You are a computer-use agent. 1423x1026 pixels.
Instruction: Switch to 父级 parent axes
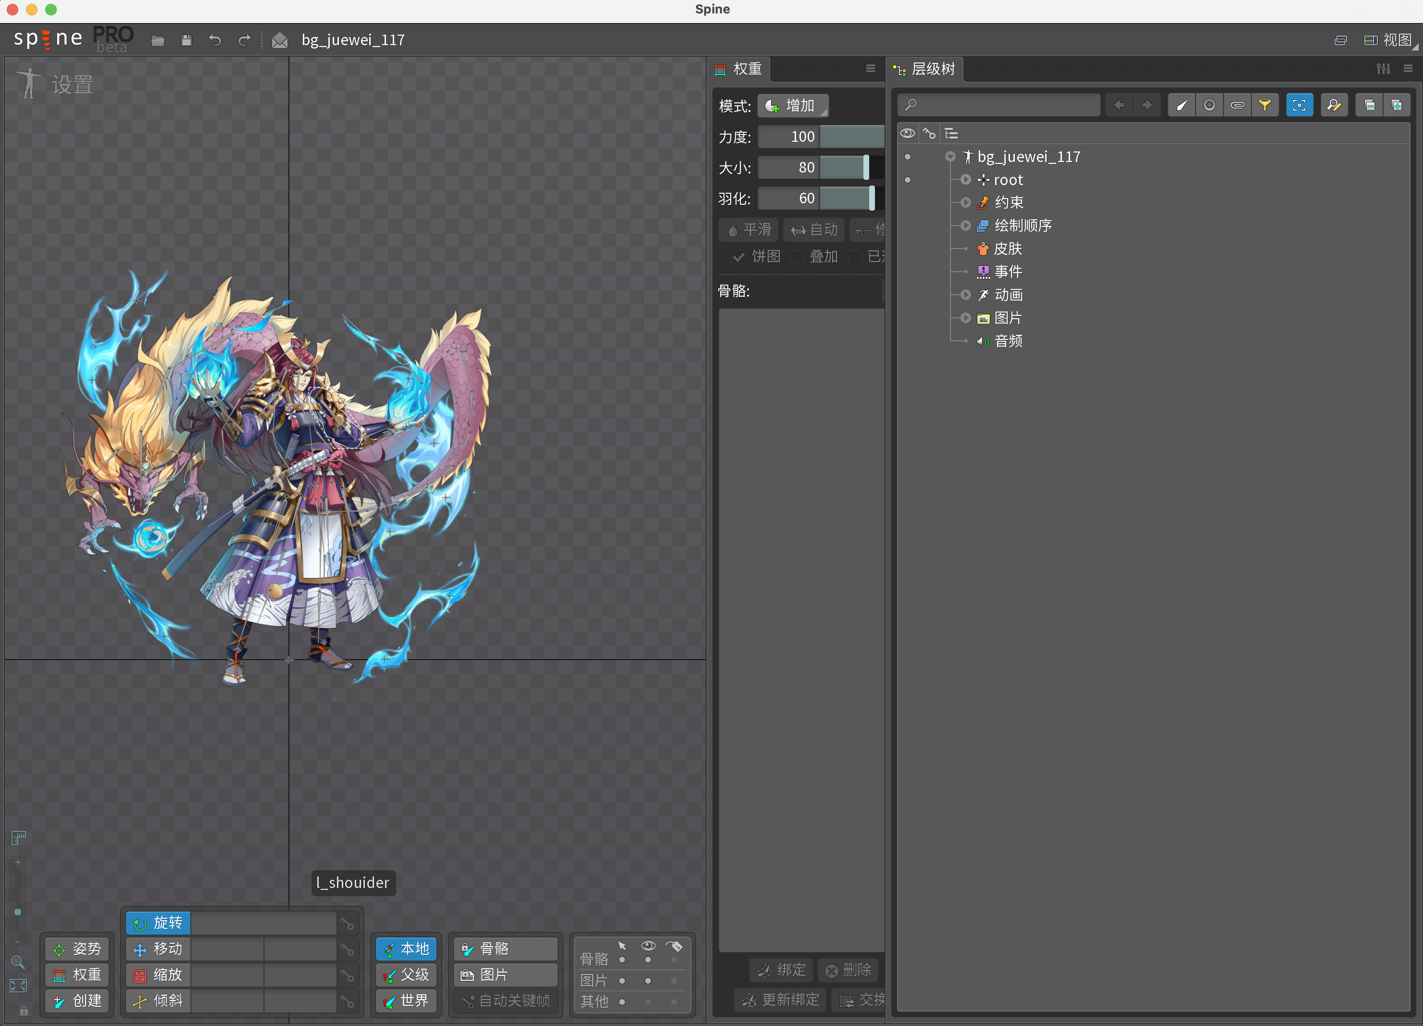click(406, 975)
